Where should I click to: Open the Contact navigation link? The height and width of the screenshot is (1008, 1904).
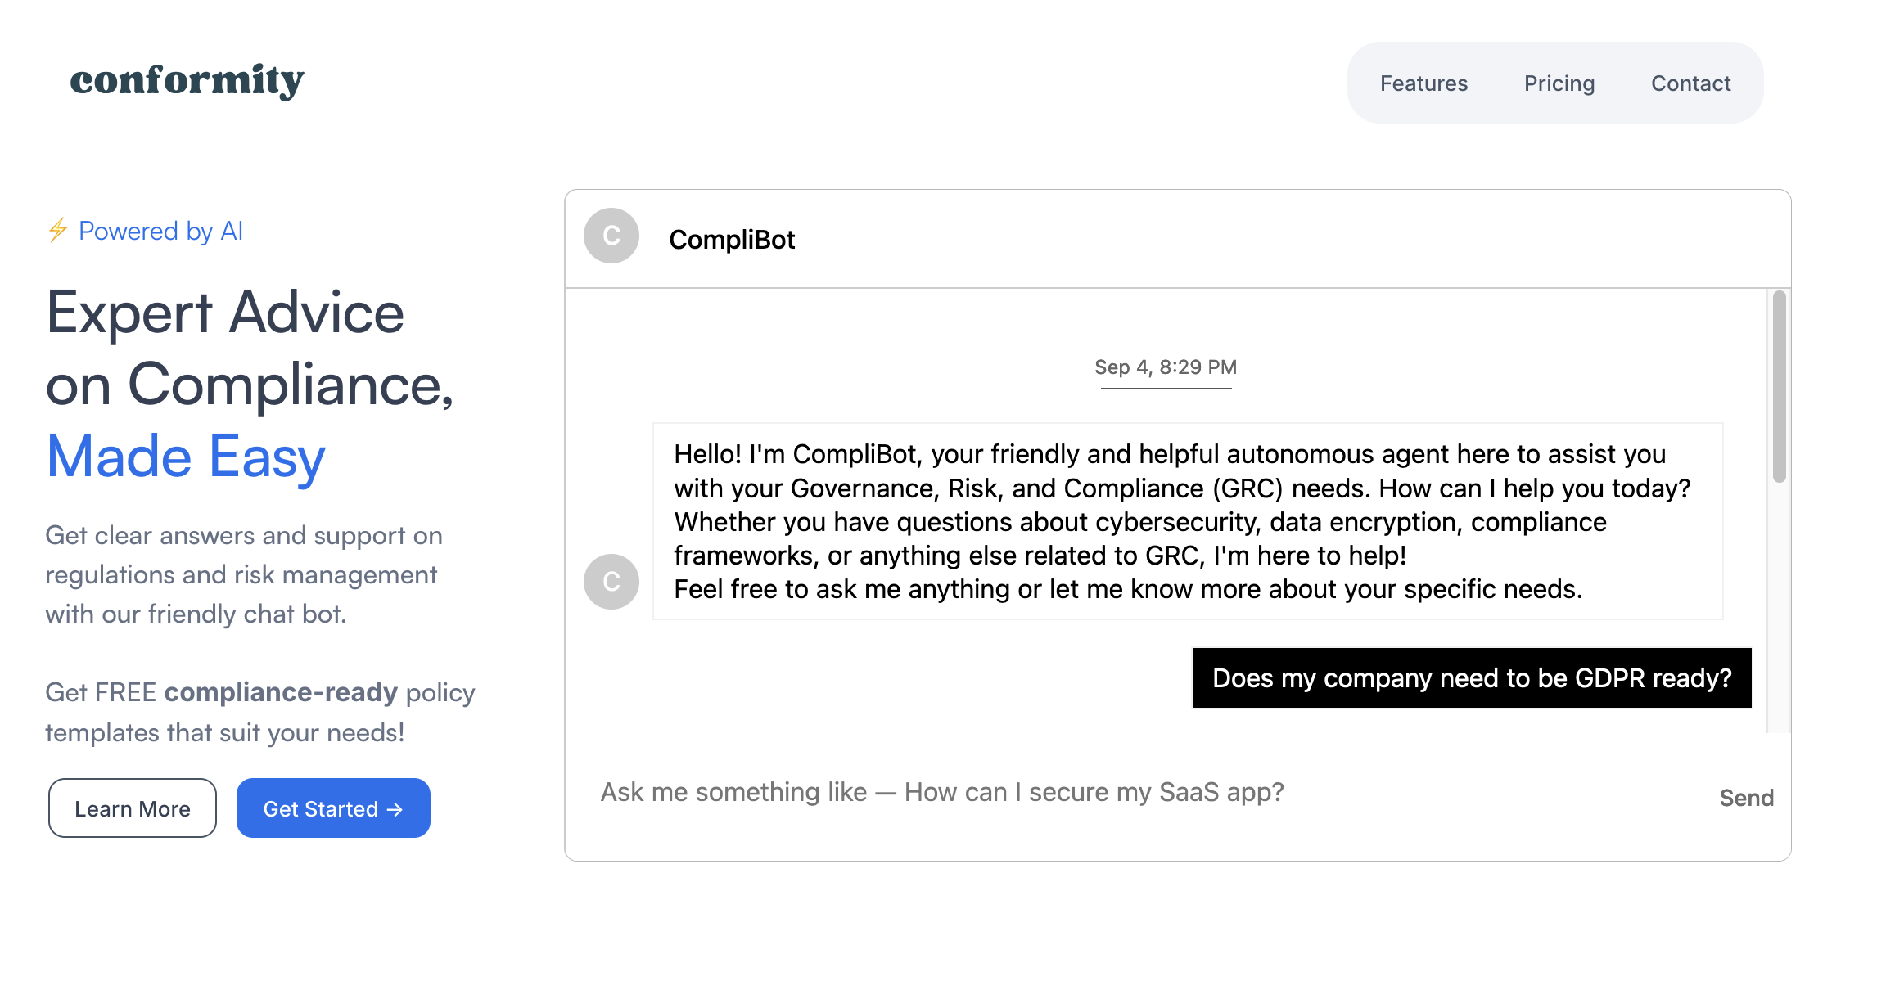coord(1690,83)
